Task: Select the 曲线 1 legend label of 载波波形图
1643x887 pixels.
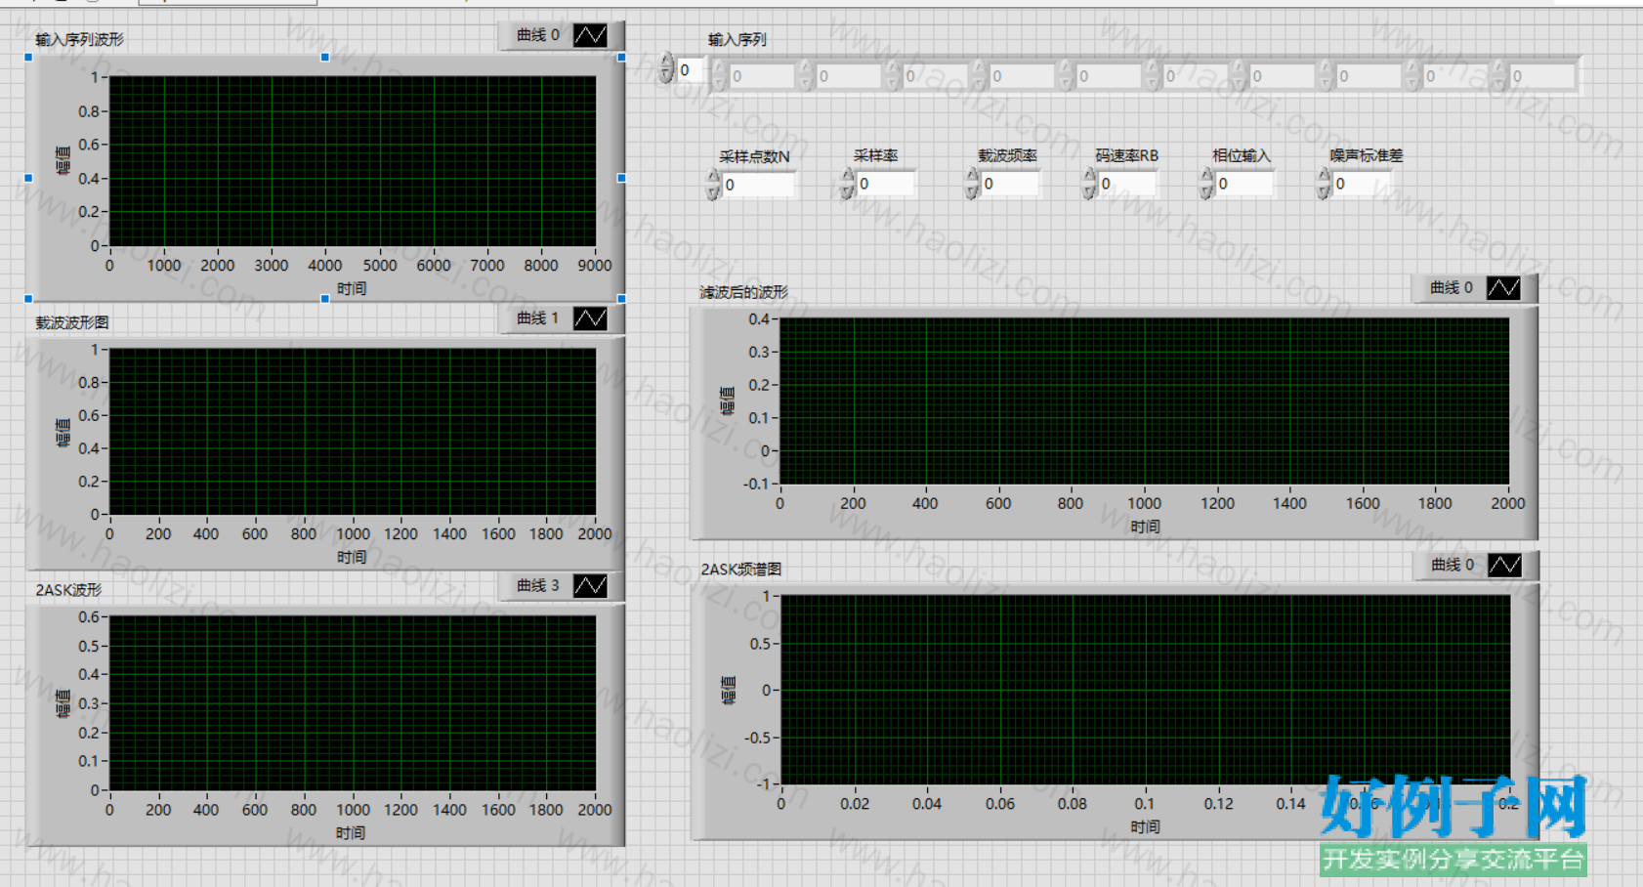Action: pyautogui.click(x=538, y=318)
